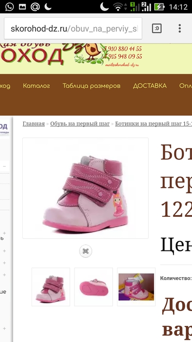
Task: Expand the bottom-most plus sidebar item
Action: tap(4, 329)
